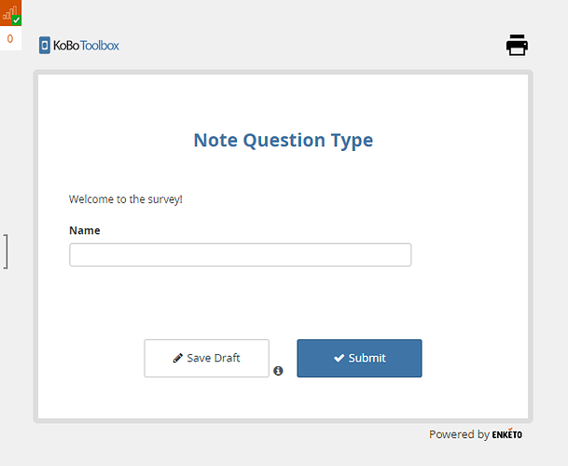Click the green checkmark badge on status icon
Screen dimensions: 568x466
pos(16,21)
